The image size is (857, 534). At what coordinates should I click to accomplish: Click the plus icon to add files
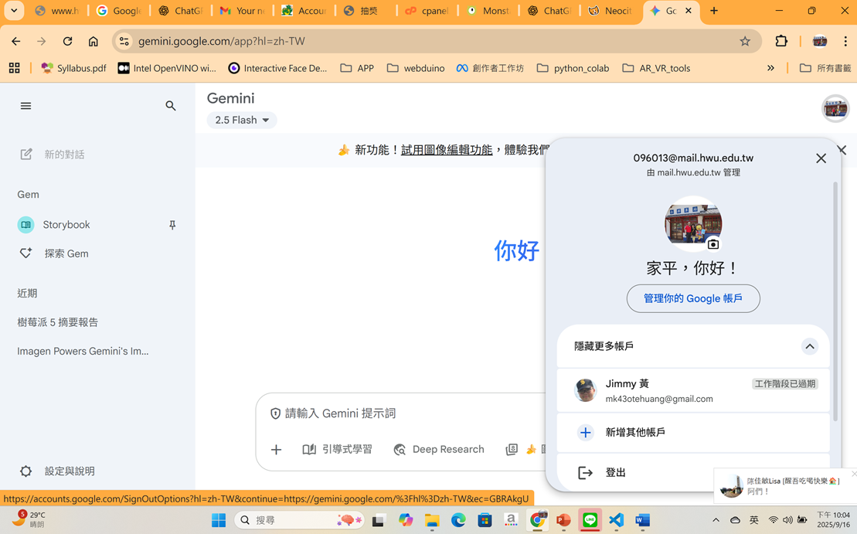click(x=276, y=450)
